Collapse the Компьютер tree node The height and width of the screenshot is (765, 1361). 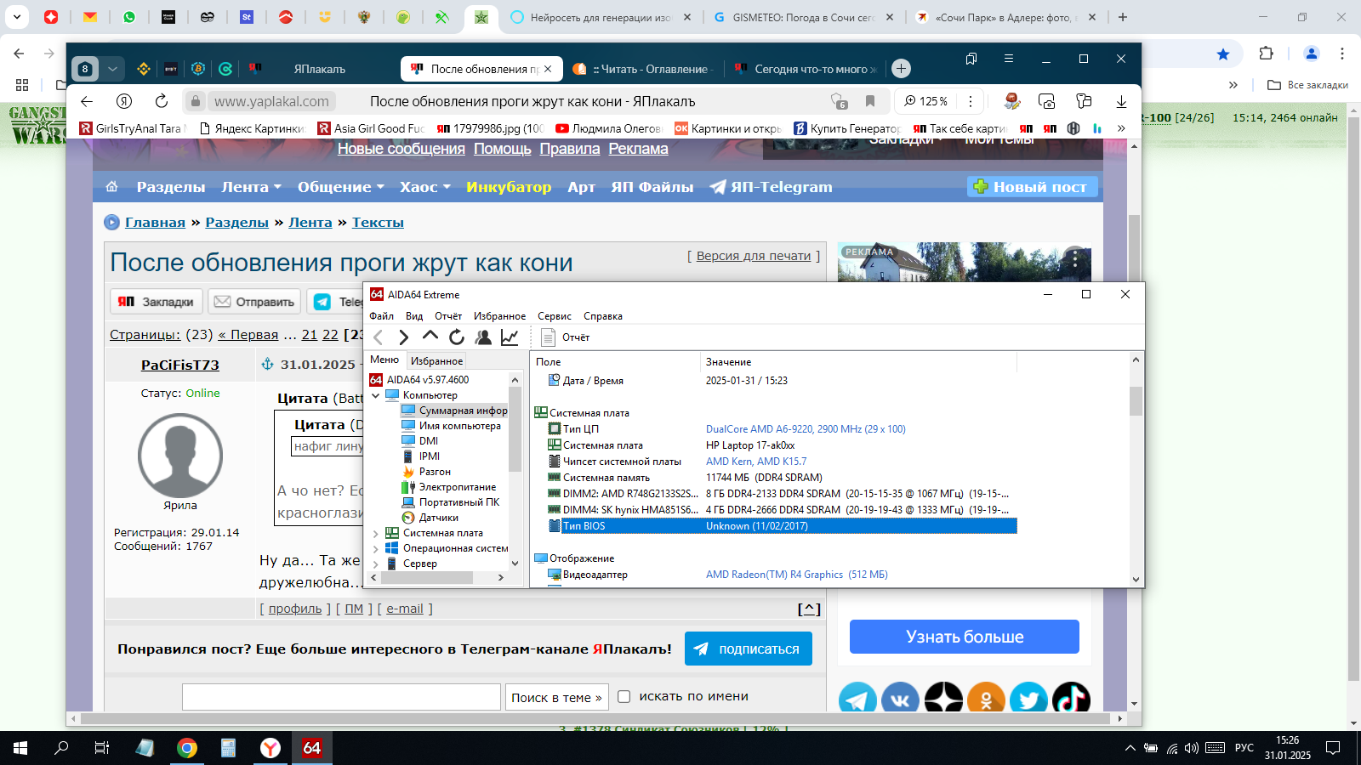pos(375,395)
